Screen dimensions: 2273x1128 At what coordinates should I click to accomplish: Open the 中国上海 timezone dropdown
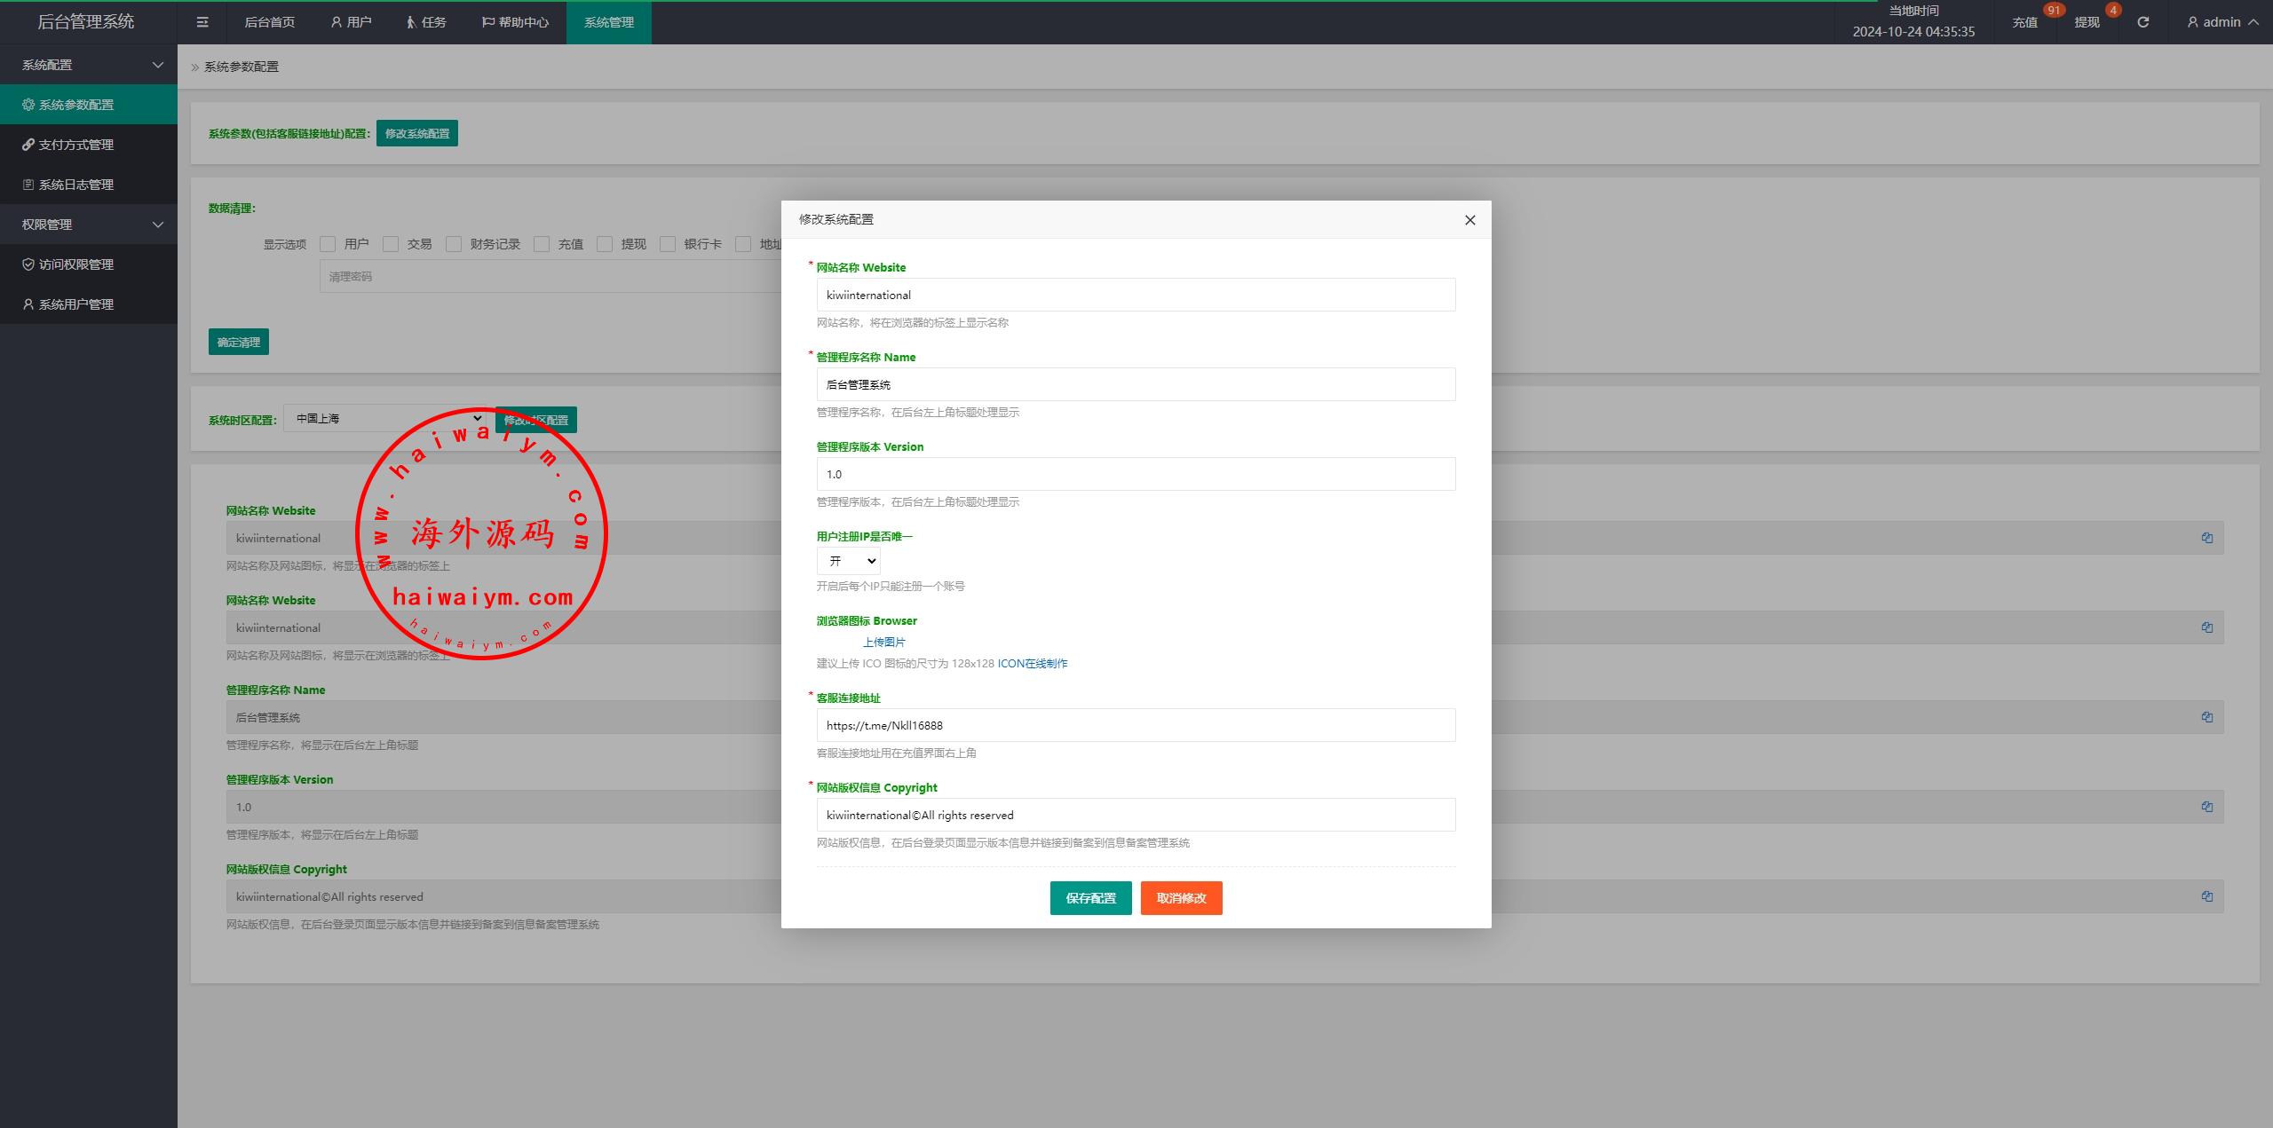point(386,418)
